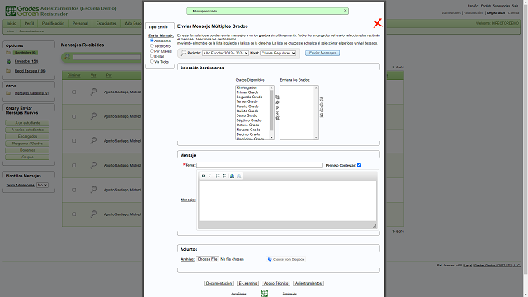Select 'Kindergarten' in Grados Disponibles
The height and width of the screenshot is (297, 528).
click(247, 87)
